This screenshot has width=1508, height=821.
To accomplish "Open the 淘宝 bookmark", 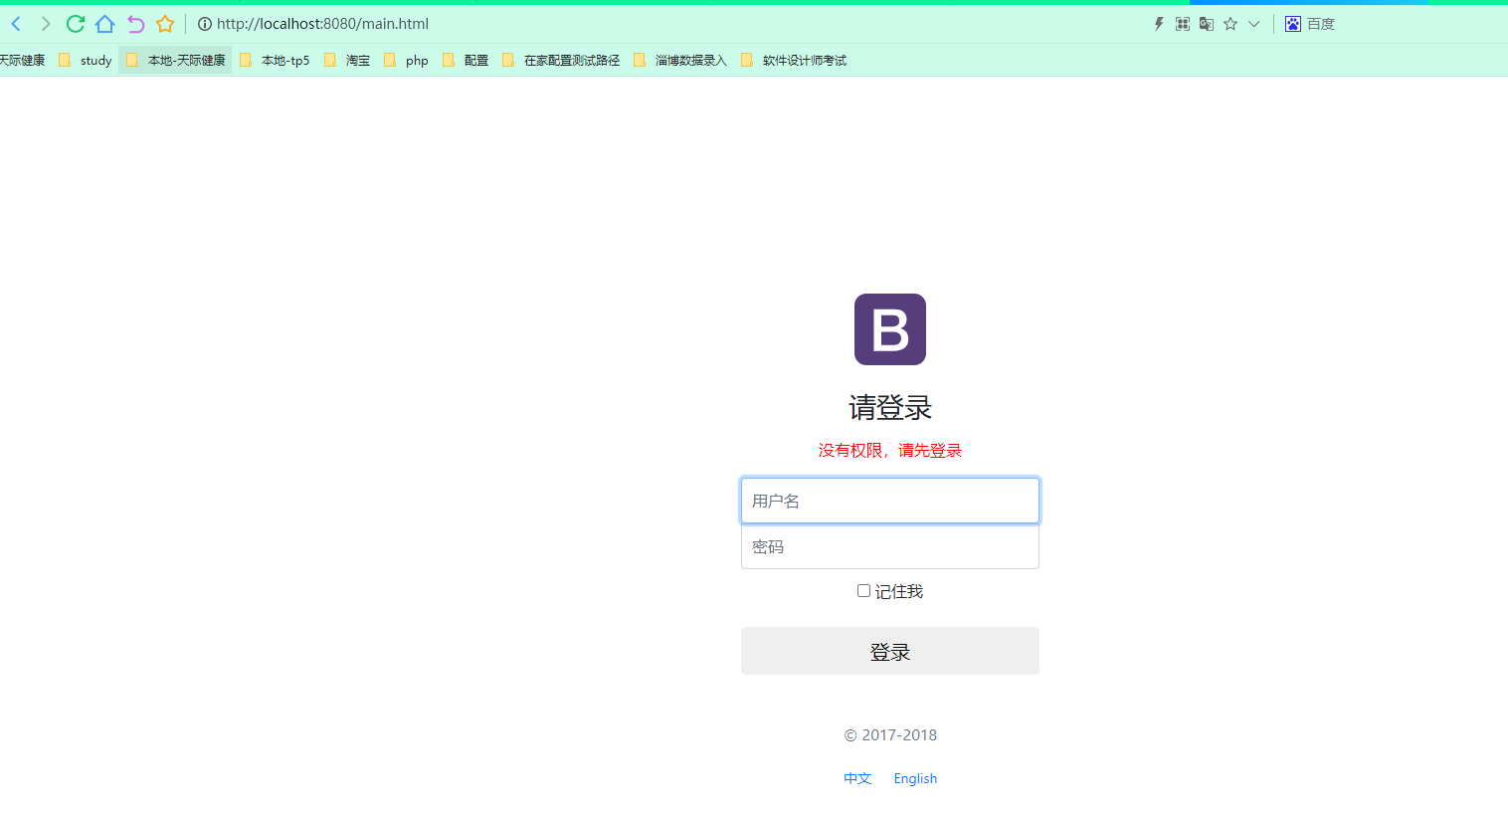I will (356, 60).
